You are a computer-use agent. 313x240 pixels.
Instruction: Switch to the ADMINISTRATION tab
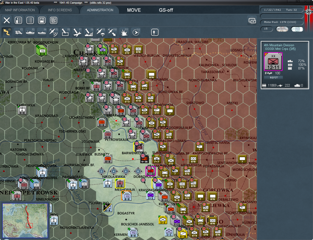(x=100, y=10)
